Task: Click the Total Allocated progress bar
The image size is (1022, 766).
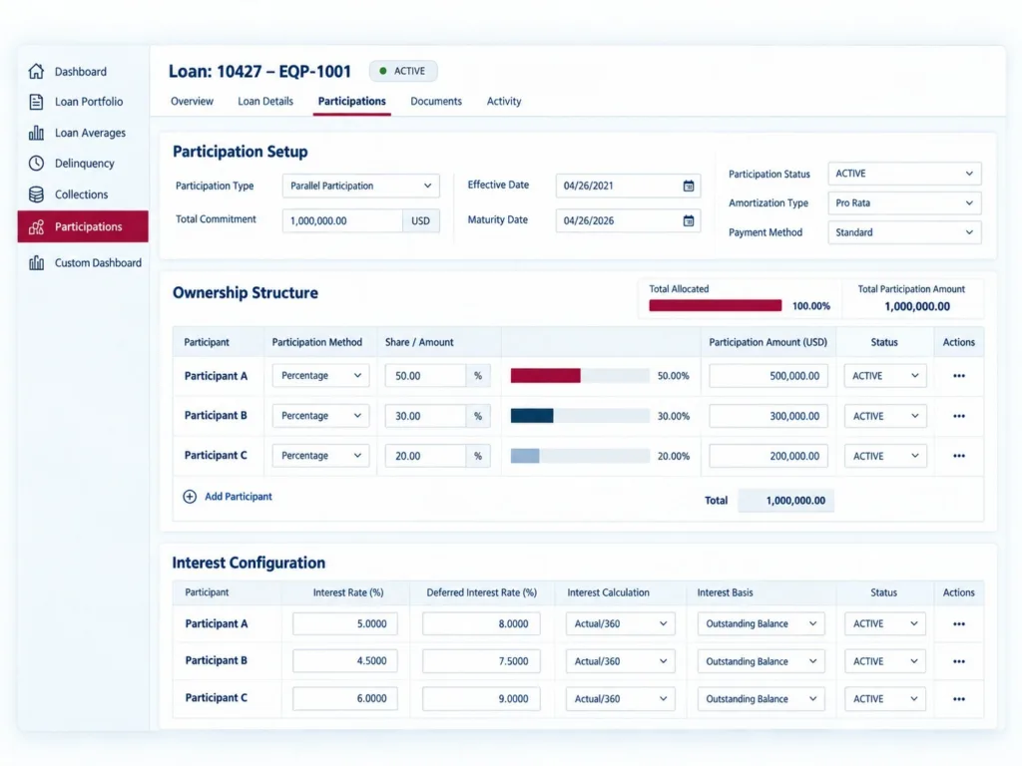Action: [715, 305]
